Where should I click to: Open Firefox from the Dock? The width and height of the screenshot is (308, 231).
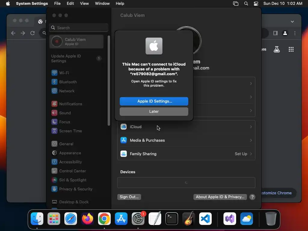tap(88, 219)
